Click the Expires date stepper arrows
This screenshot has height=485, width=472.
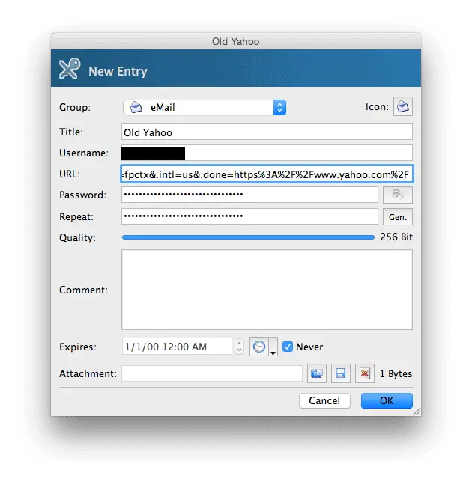tap(239, 347)
